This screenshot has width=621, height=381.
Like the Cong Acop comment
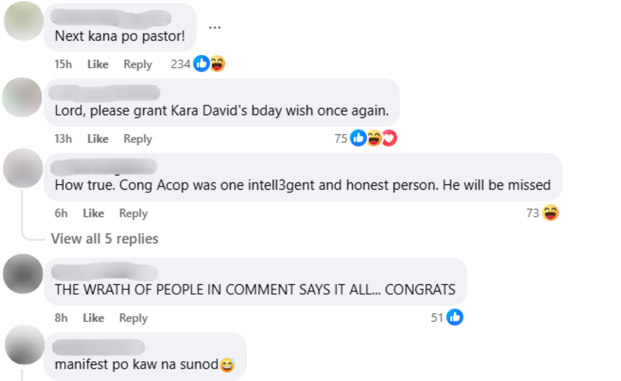pyautogui.click(x=94, y=213)
